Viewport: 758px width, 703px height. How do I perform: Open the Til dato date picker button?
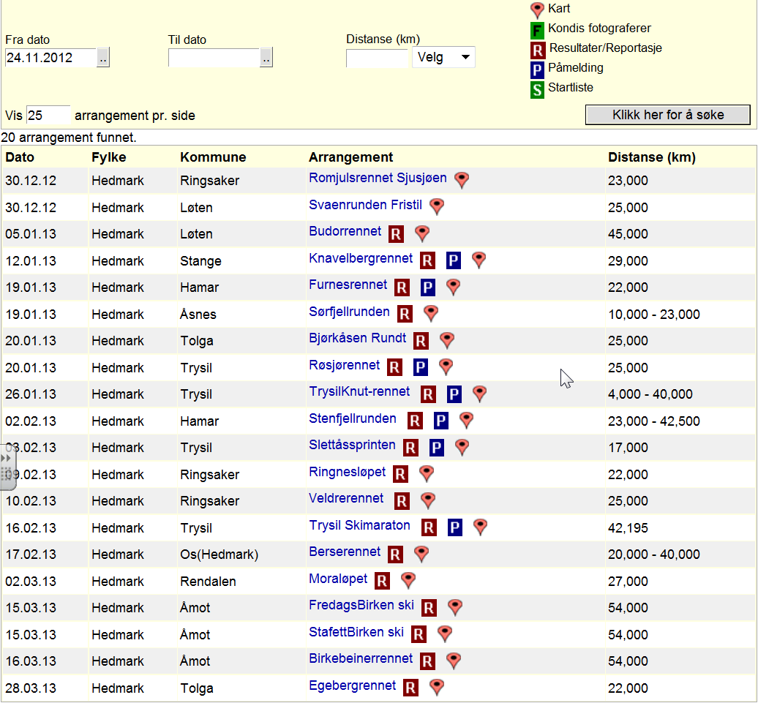pos(266,58)
